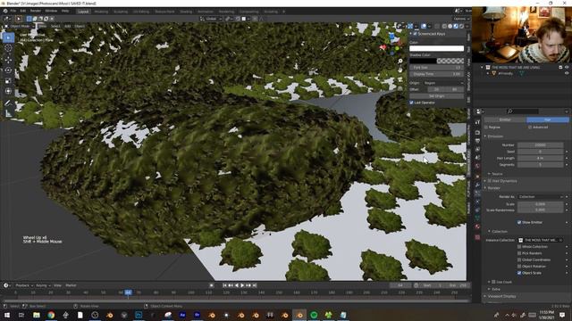Select the Select Box tool
Screen dimensions: 572x321
tap(8, 37)
